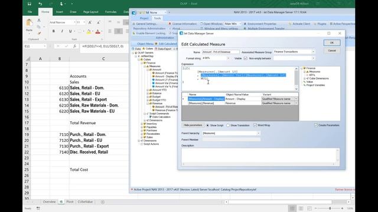
Task: Click Page Layout view icon in status bar
Action: pos(301,208)
